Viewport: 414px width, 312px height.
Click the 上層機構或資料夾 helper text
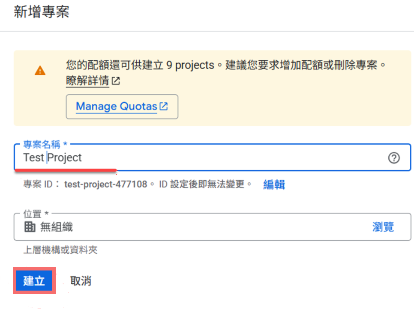[60, 250]
